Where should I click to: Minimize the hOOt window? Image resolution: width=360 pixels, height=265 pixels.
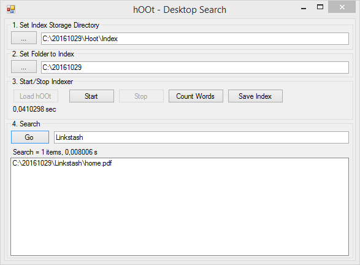coord(304,7)
